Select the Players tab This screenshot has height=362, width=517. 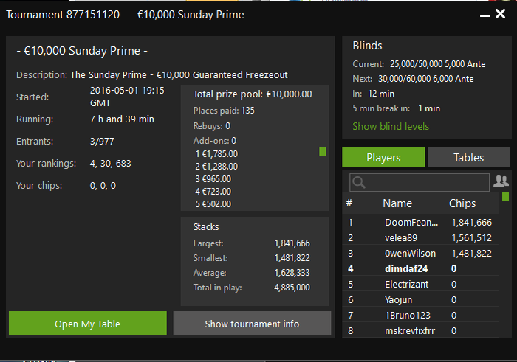383,157
